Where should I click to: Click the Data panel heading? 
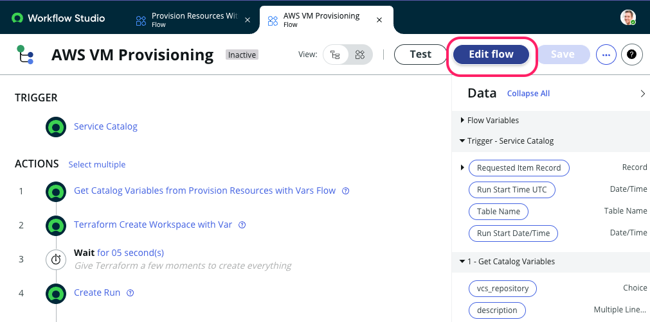click(x=482, y=93)
